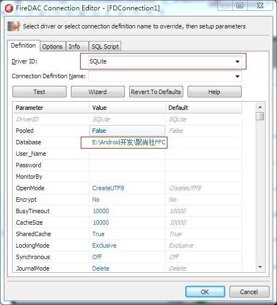Click the MonitorBy value cell
This screenshot has width=277, height=305.
pyautogui.click(x=128, y=177)
